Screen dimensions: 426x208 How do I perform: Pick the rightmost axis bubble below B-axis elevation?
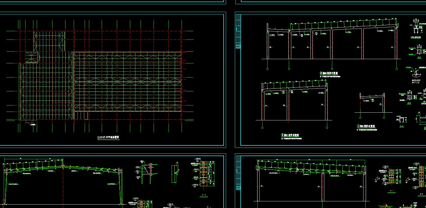397,69
